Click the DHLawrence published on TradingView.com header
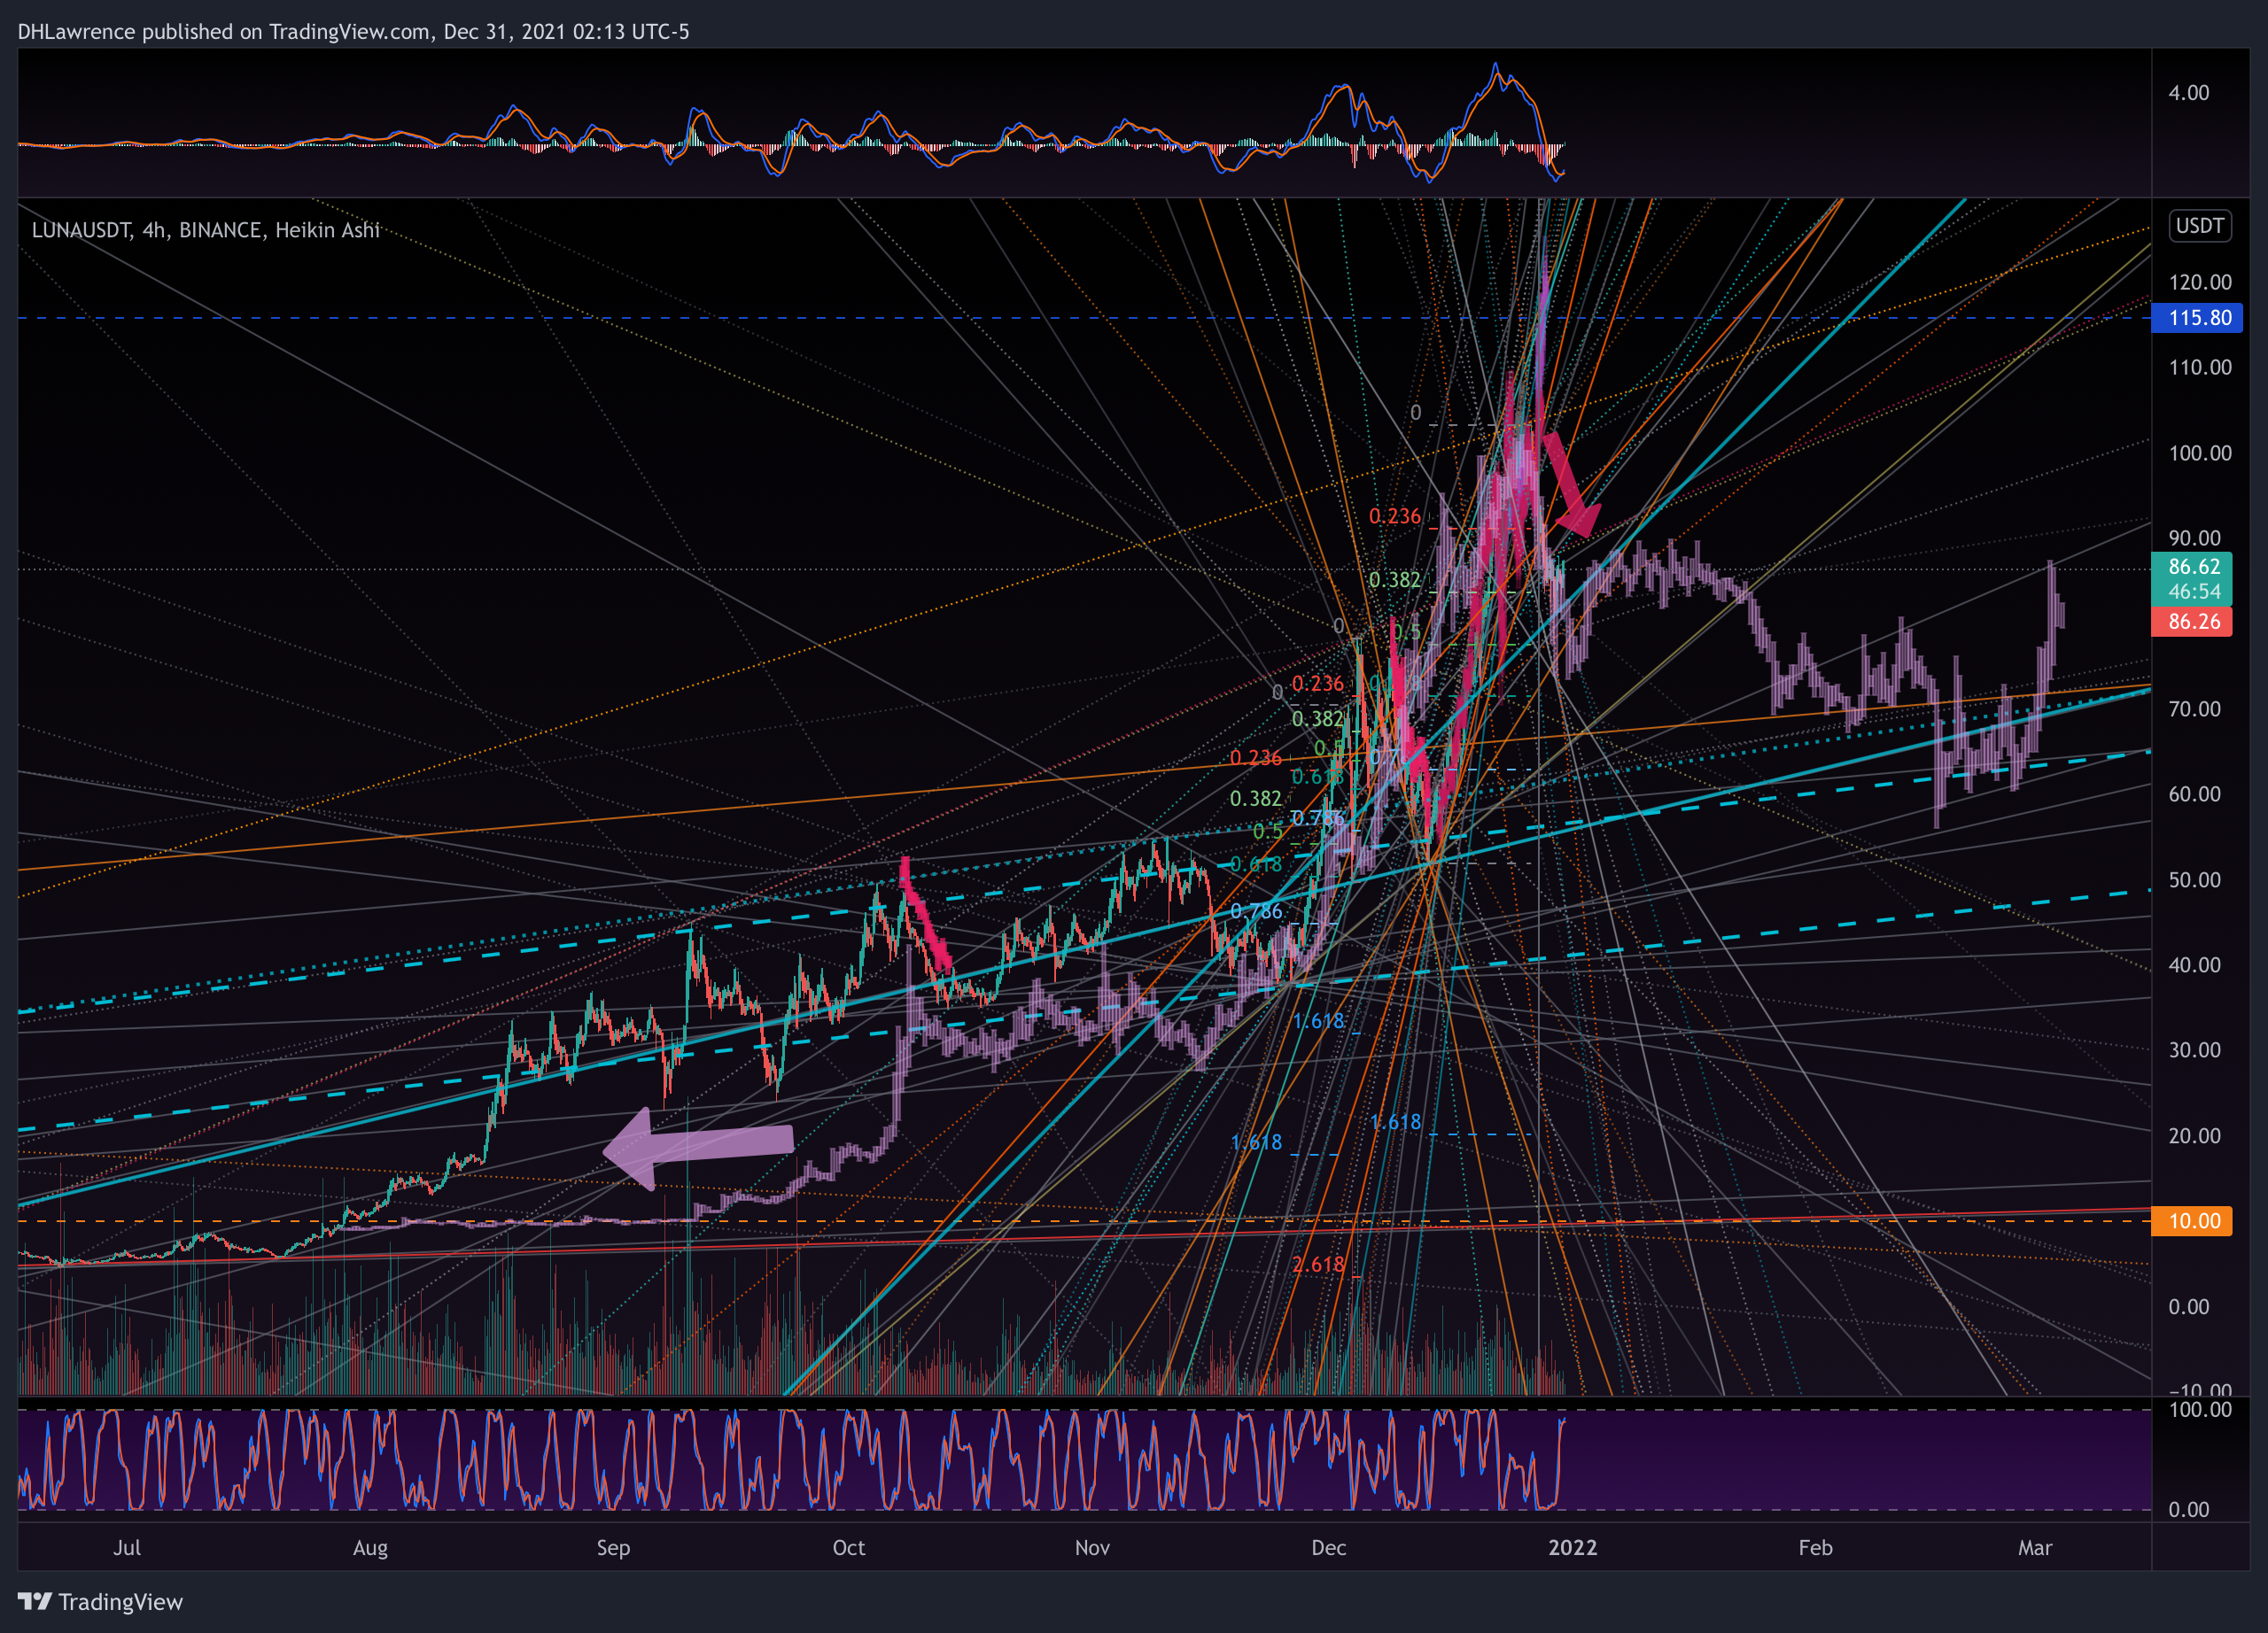Viewport: 2268px width, 1633px height. [x=353, y=31]
